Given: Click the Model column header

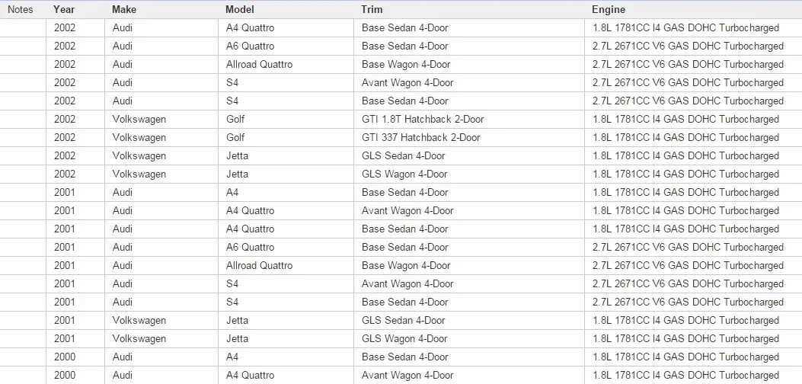Looking at the screenshot, I should [x=239, y=10].
